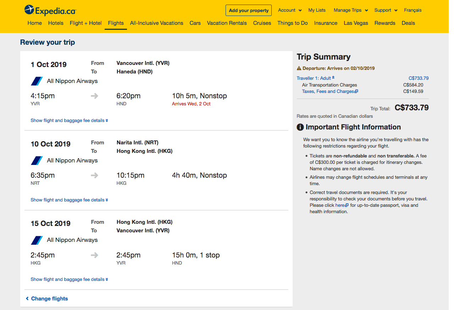The image size is (454, 310).
Task: Select Cruises in the navigation bar
Action: (262, 23)
